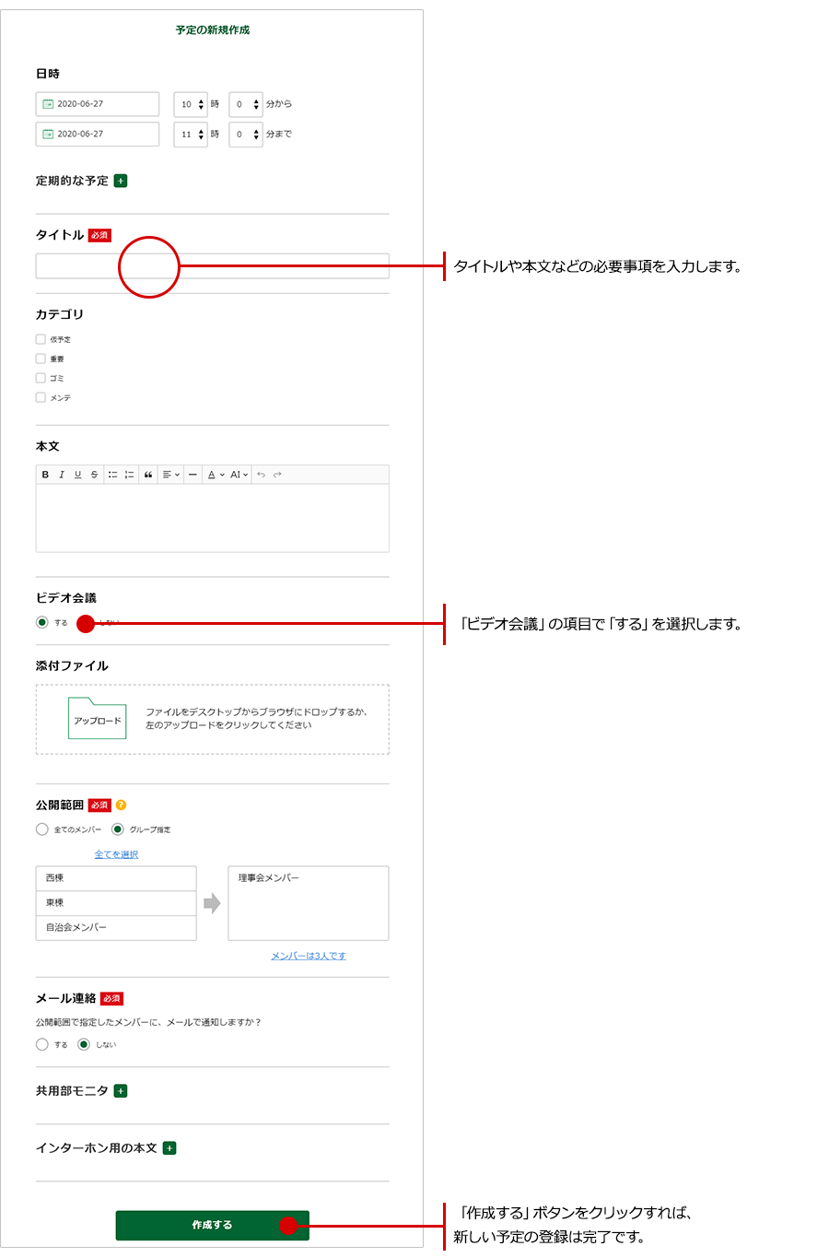The width and height of the screenshot is (829, 1258).
Task: Click the strikethrough icon
Action: point(94,475)
